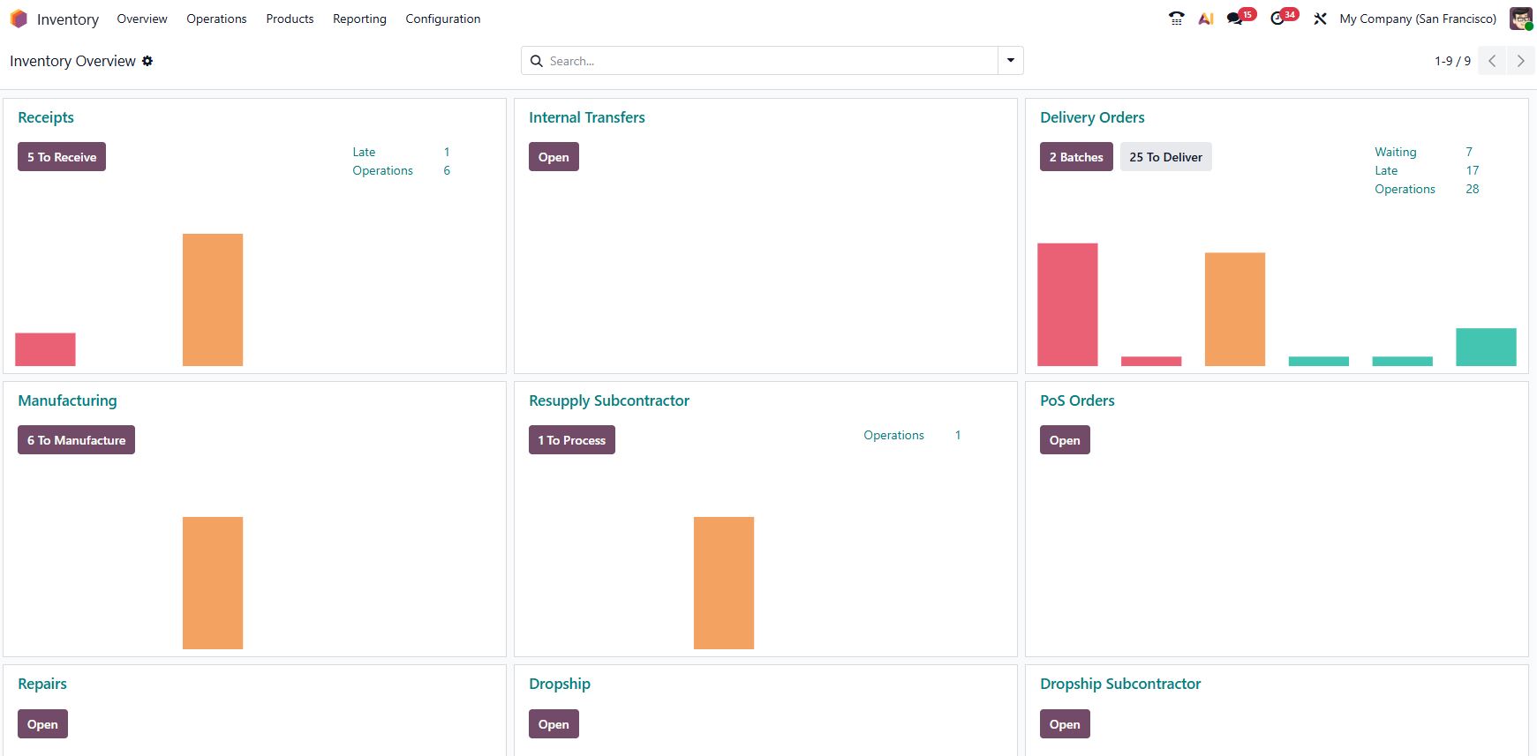Open the Dropship card title

560,684
